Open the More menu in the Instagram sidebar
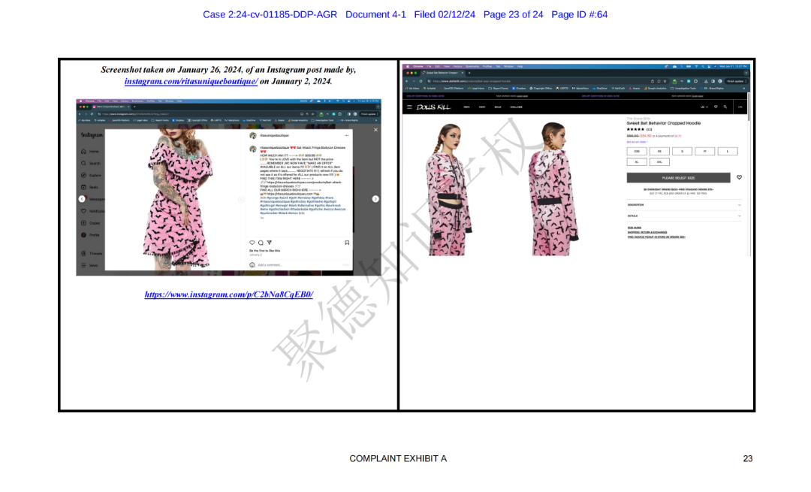Screen dimensions: 811x492 pyautogui.click(x=89, y=265)
